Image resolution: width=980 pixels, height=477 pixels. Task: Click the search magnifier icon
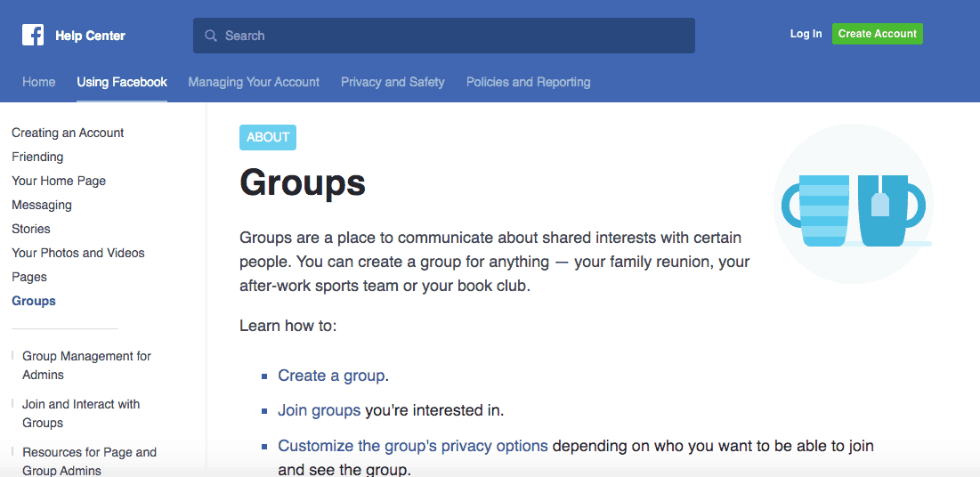pyautogui.click(x=211, y=36)
